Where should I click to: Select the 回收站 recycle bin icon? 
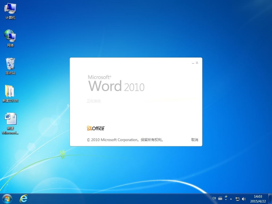pos(10,66)
